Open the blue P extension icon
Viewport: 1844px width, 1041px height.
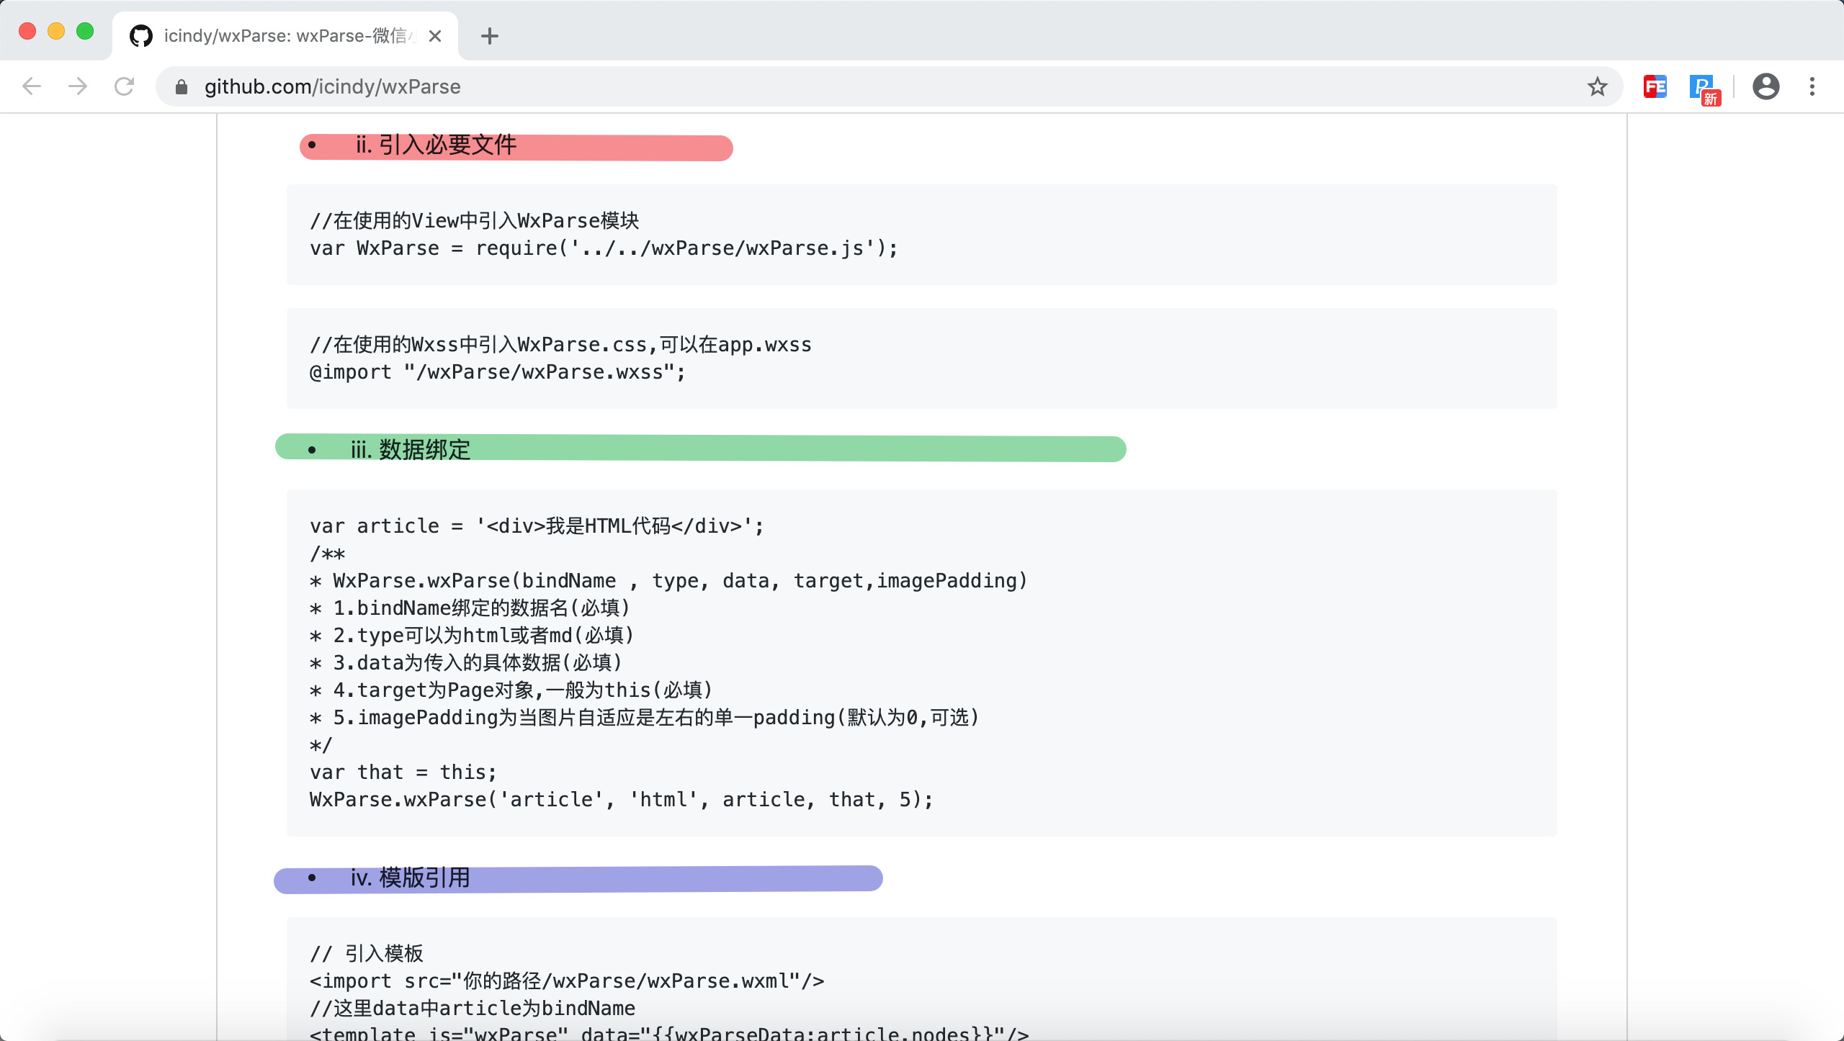point(1704,88)
